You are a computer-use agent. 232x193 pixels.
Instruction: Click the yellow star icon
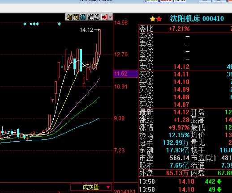[x=153, y=19]
